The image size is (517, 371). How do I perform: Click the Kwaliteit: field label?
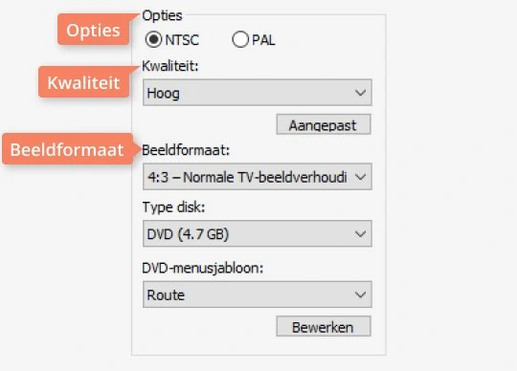170,66
